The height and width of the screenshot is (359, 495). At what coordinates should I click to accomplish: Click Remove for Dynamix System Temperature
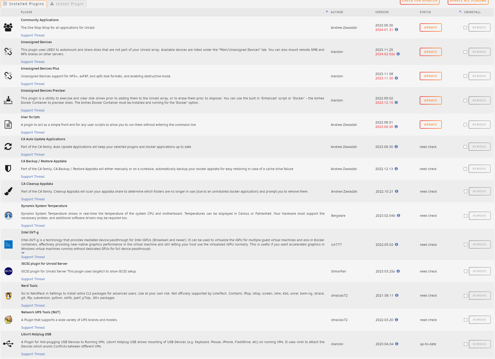tap(480, 216)
